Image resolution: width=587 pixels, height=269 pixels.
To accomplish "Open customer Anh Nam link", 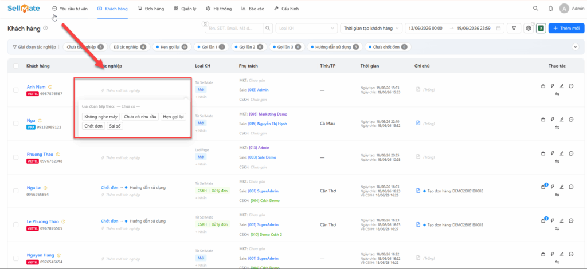I will coord(36,87).
